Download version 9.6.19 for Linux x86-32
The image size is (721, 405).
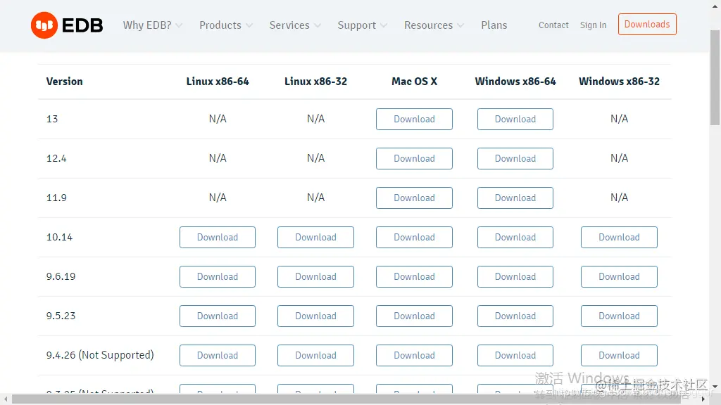(x=315, y=277)
